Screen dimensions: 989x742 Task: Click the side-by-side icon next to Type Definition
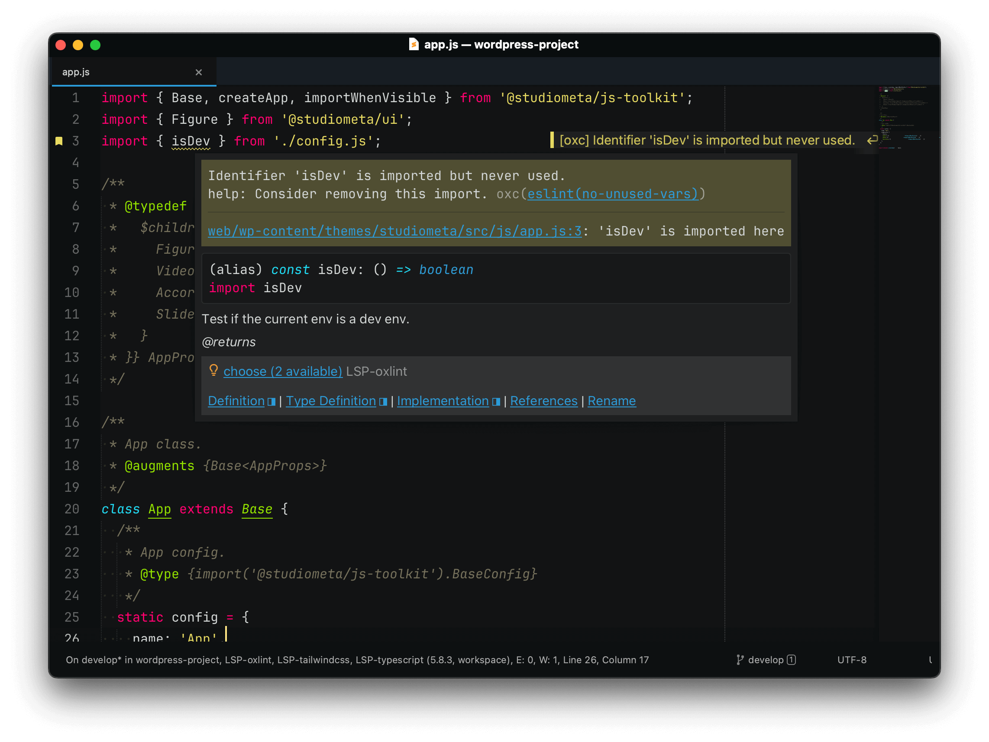click(x=383, y=402)
